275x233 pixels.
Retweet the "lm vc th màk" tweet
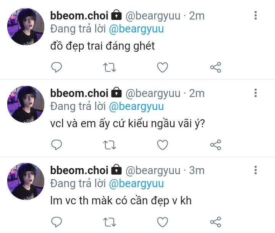tap(110, 222)
